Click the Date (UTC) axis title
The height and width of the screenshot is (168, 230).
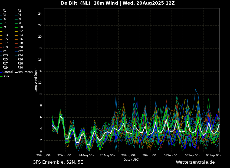pyautogui.click(x=132, y=160)
